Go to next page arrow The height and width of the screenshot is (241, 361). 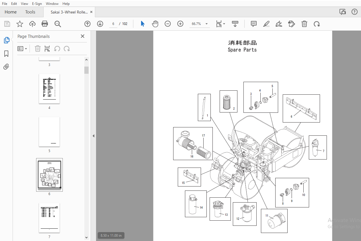[100, 24]
